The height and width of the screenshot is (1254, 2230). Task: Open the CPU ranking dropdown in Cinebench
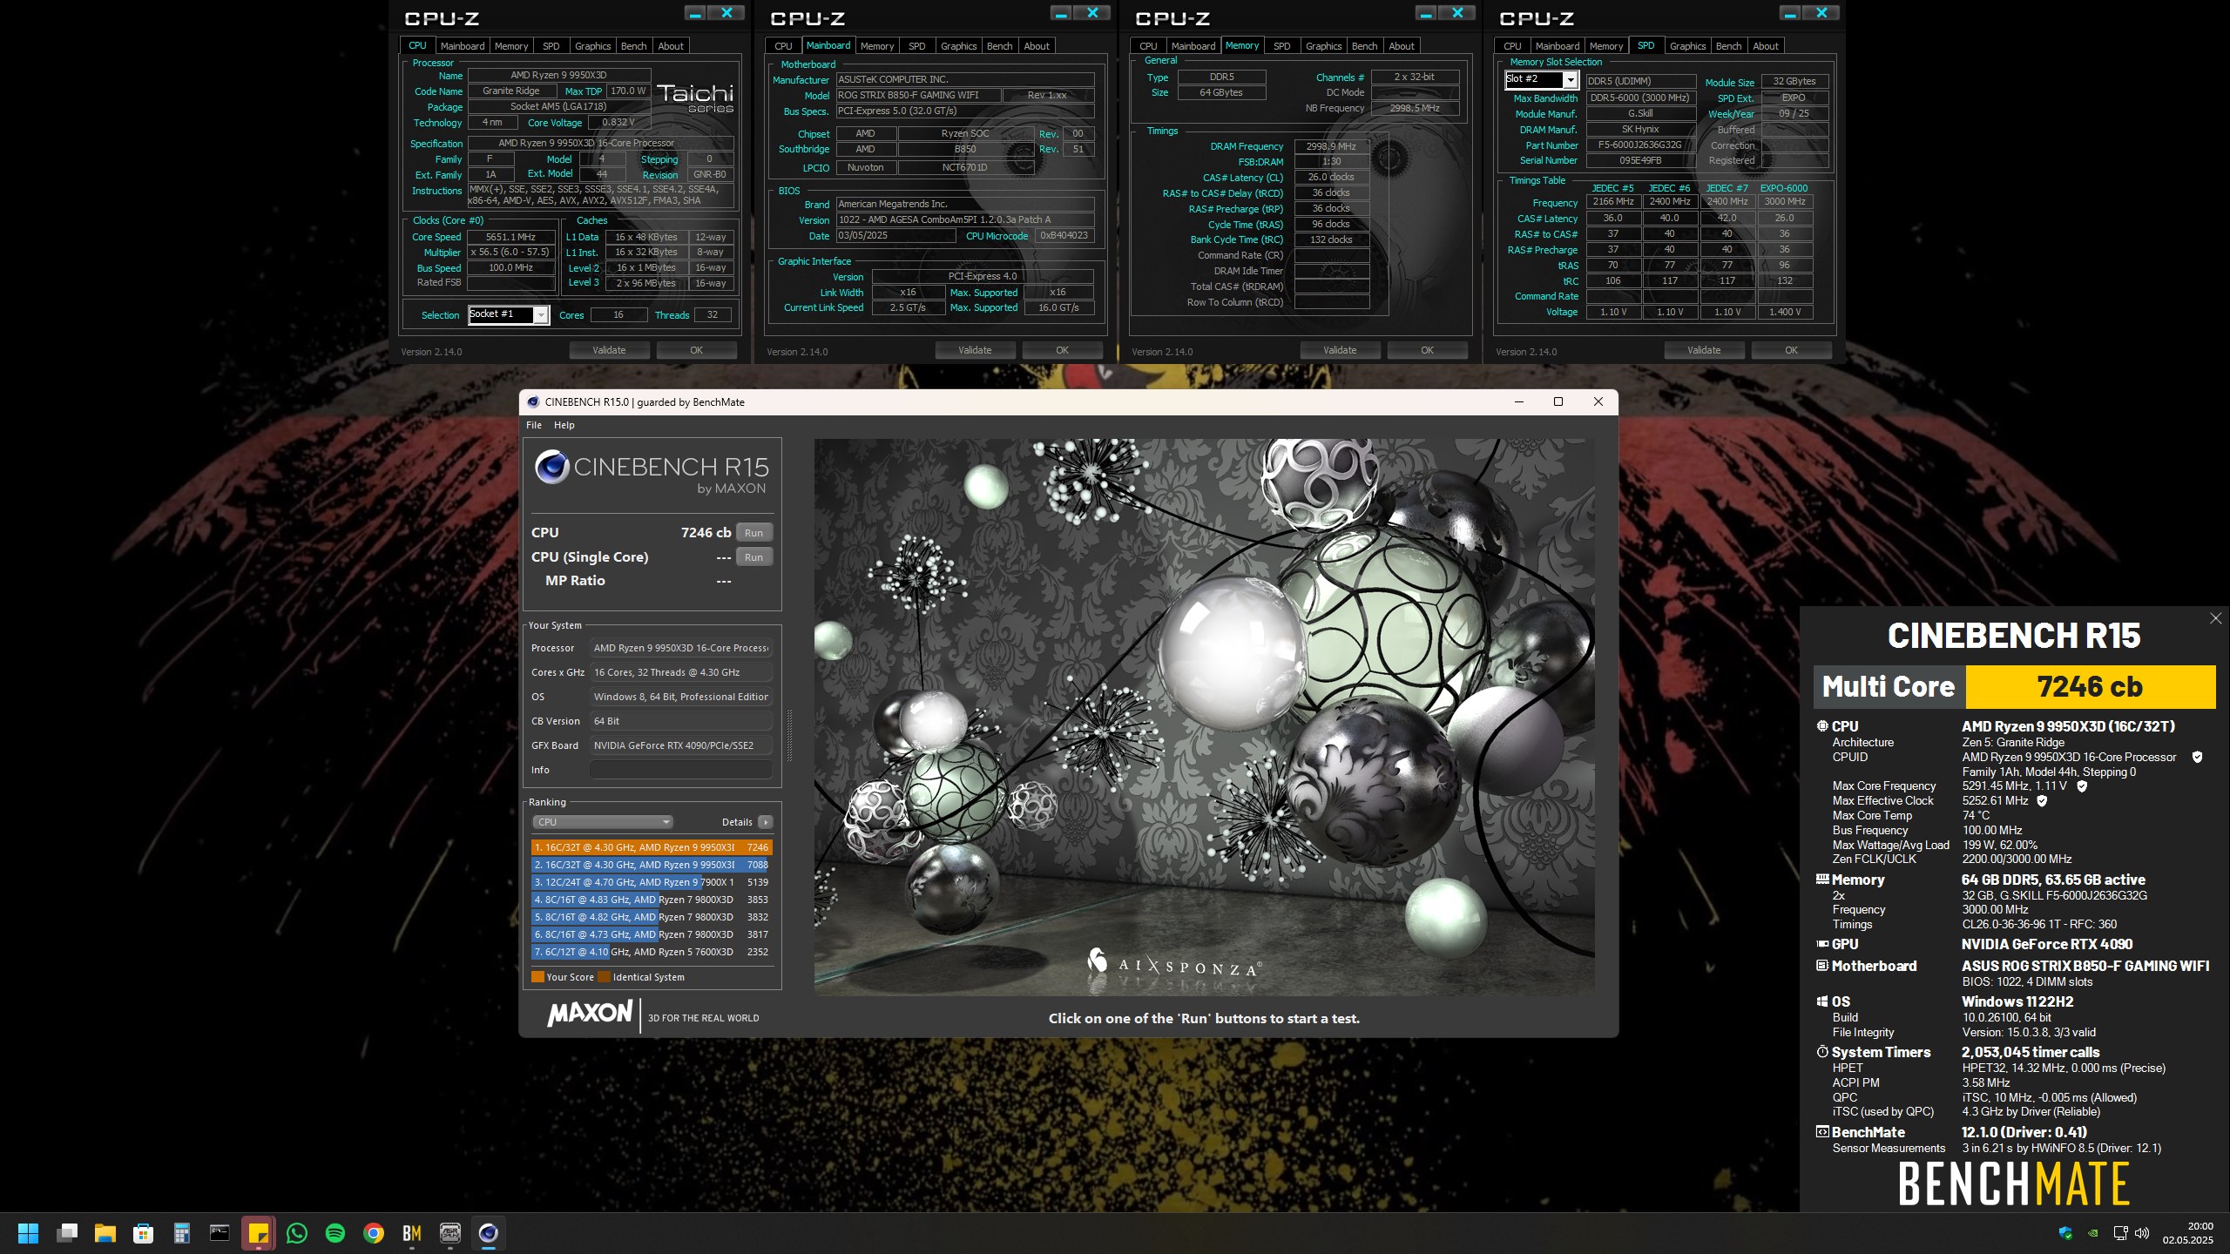(x=602, y=822)
